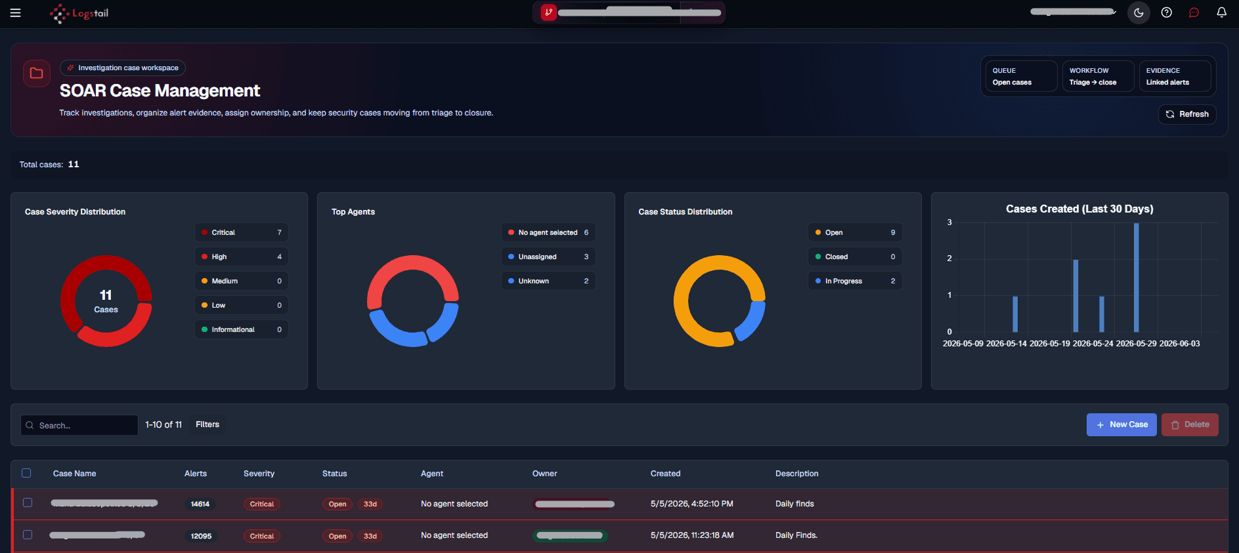Click the Logstail logo

79,13
